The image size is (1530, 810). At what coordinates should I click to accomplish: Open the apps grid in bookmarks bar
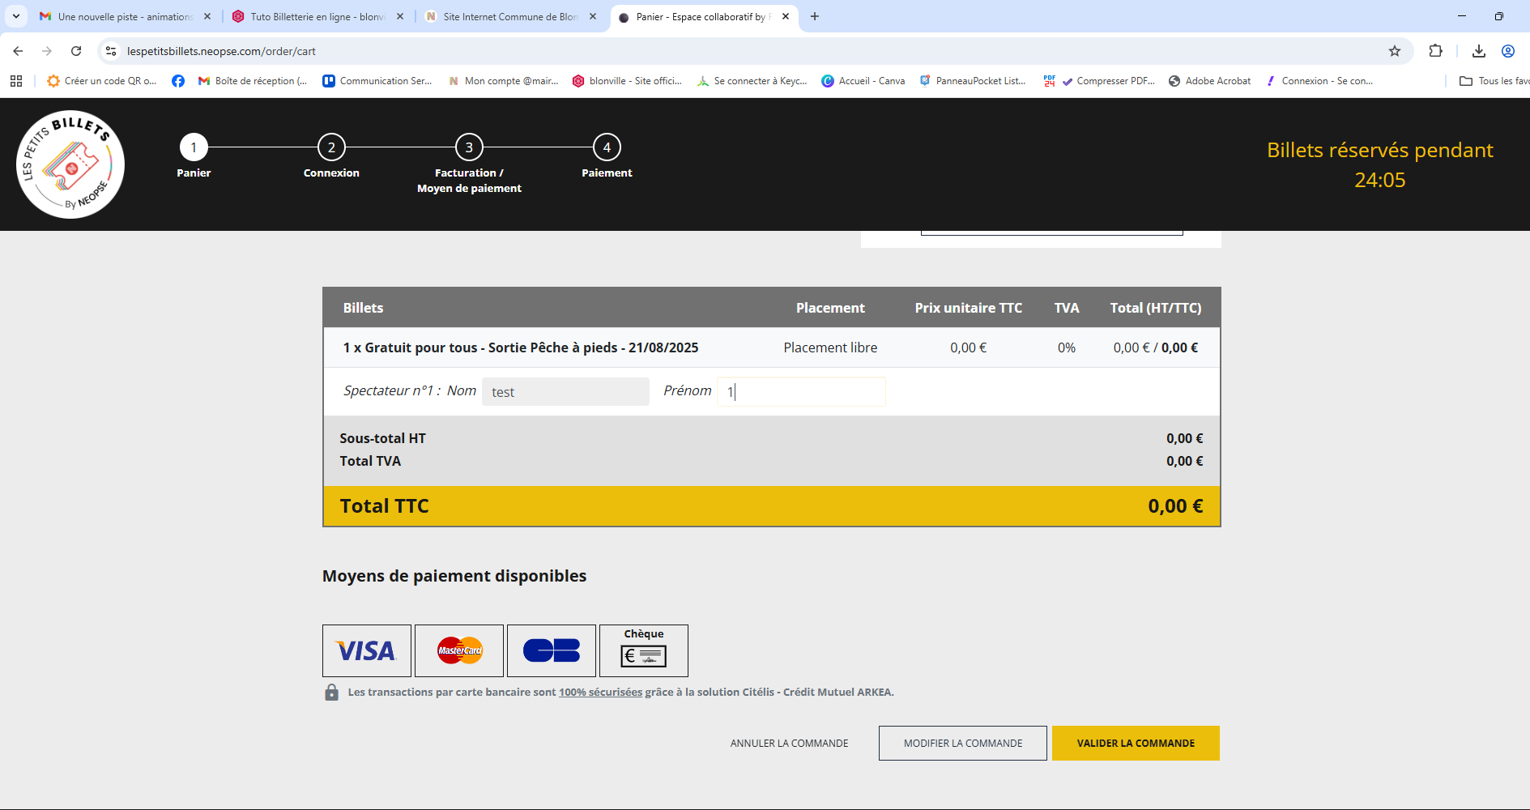tap(16, 81)
